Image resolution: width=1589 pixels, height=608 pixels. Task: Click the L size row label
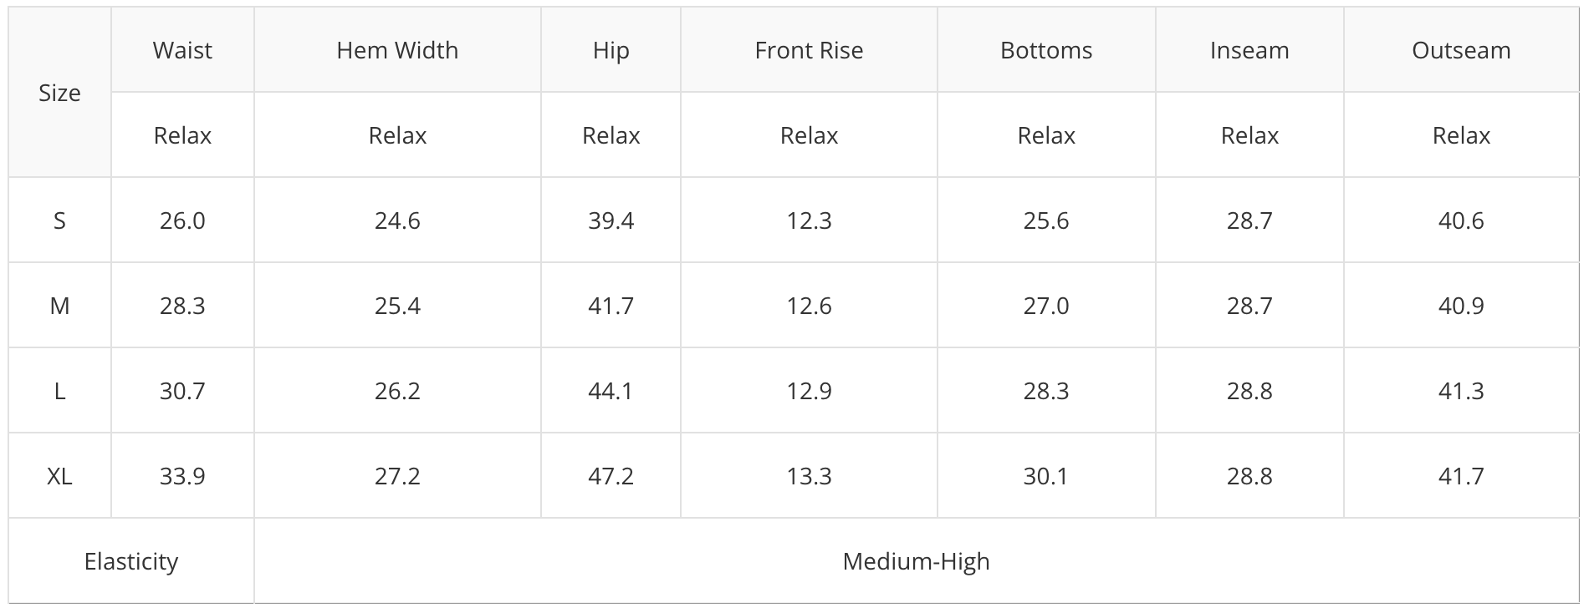coord(59,391)
